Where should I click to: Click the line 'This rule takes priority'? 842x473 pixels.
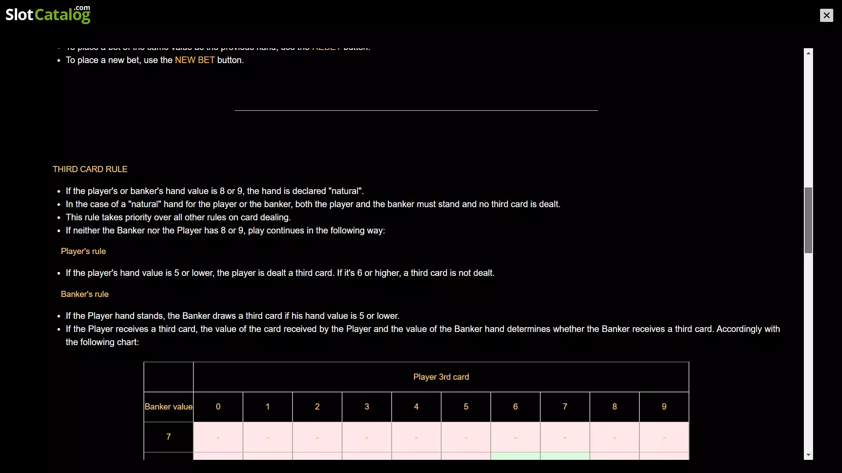pyautogui.click(x=178, y=218)
